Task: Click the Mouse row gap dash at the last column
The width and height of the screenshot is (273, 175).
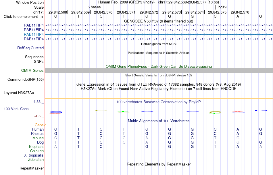Action: (260, 138)
